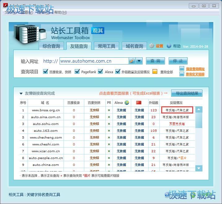222x204 pixels.
Task: Click the 查询交叉链接 icon
Action: [x=182, y=74]
